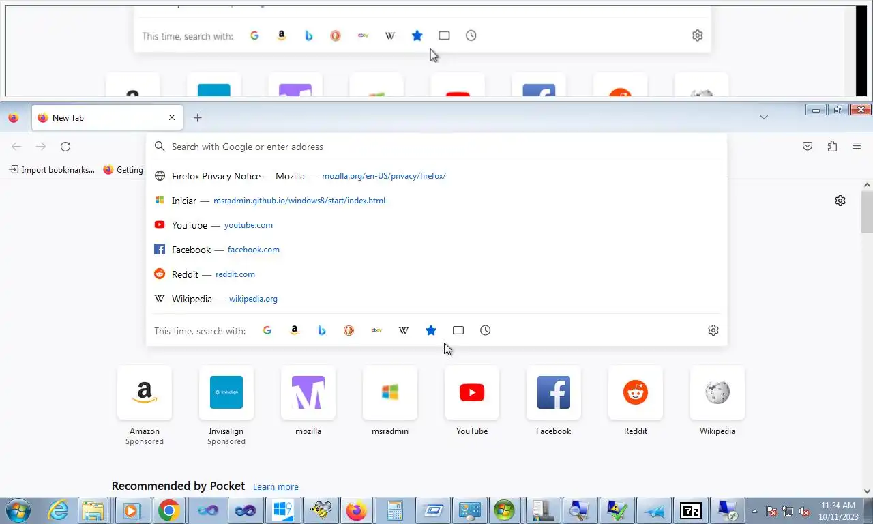This screenshot has width=873, height=524.
Task: Choose Reddit reddit.com suggestion
Action: [436, 274]
